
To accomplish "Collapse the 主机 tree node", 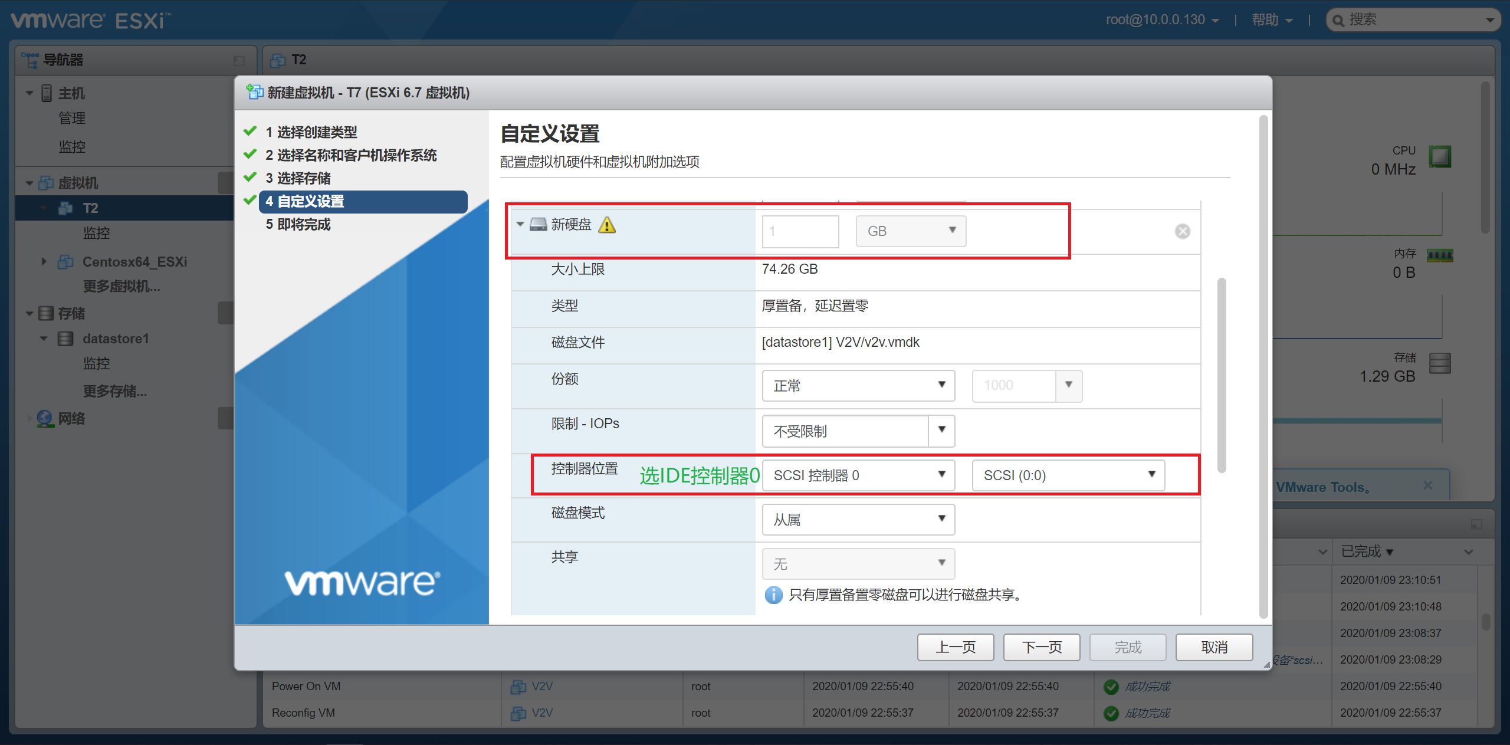I will pos(29,93).
